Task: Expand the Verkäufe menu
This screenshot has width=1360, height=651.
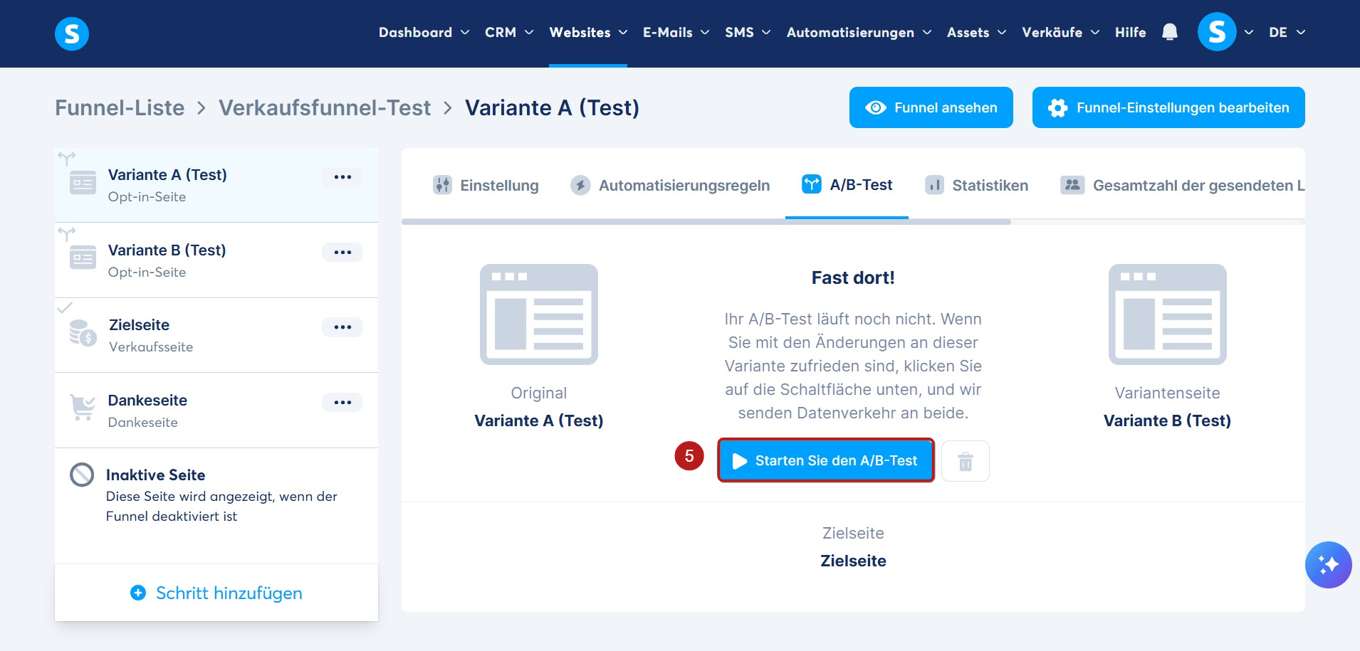Action: pos(1060,32)
